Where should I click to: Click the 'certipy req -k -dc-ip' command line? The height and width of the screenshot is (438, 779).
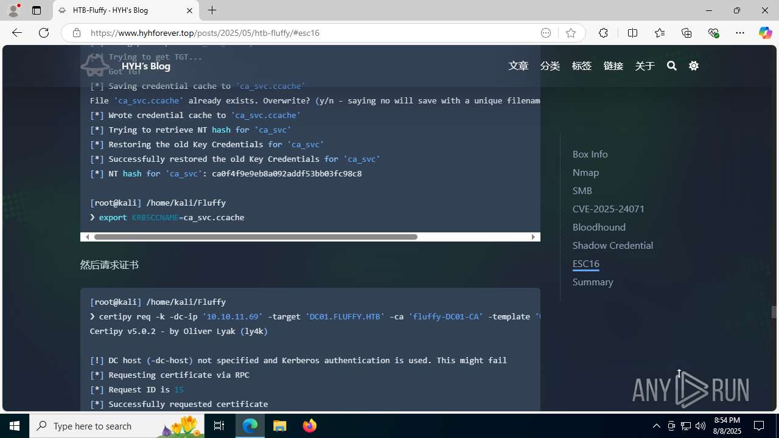315,316
